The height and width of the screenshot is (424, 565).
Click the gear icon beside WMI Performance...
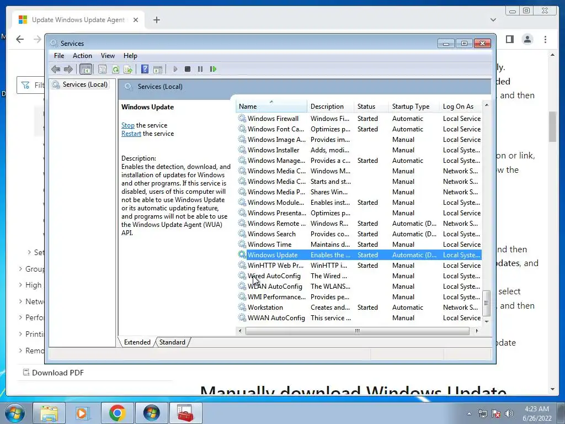242,296
